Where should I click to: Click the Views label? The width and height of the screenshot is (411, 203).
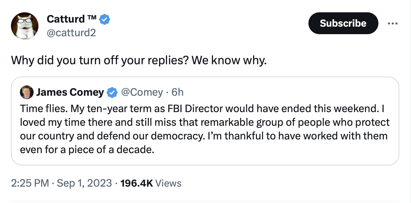[168, 183]
